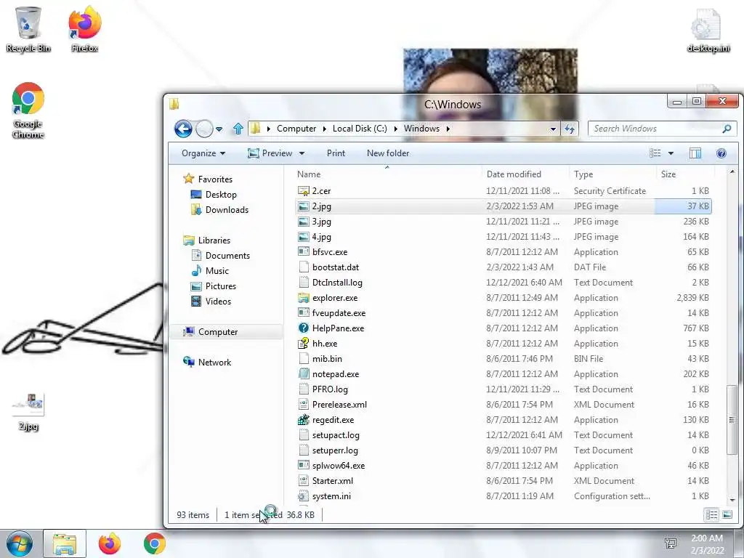Image resolution: width=744 pixels, height=558 pixels.
Task: Launch Firefox from the desktop shortcut
Action: click(85, 29)
